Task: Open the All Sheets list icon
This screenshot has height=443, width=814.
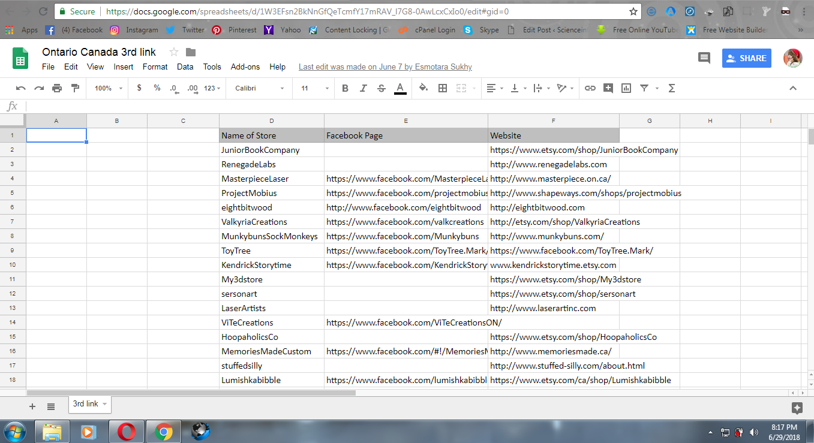Action: click(51, 406)
